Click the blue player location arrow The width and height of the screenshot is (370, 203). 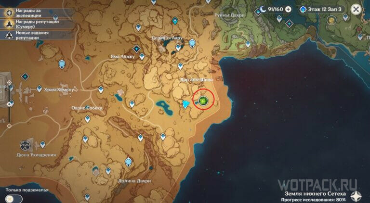[x=185, y=104]
